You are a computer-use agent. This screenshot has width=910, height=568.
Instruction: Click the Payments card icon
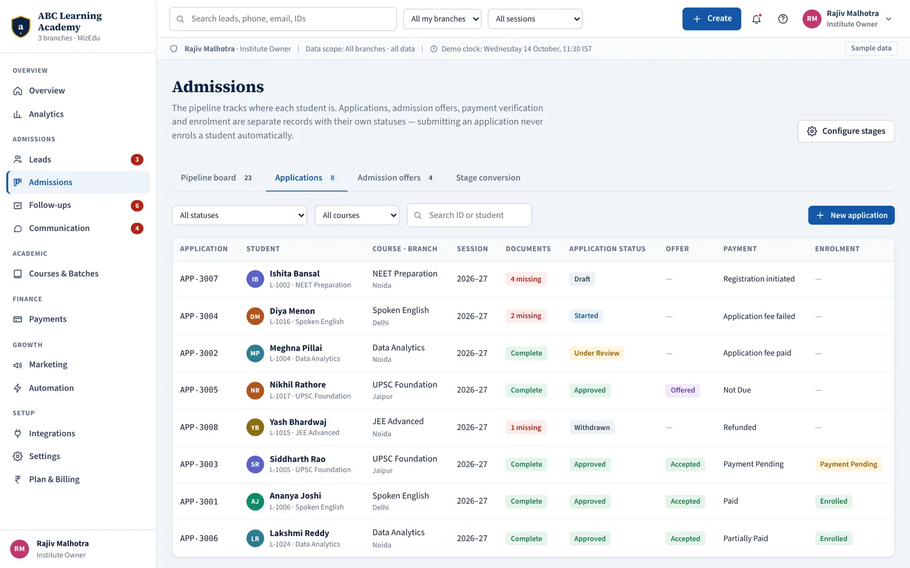pos(18,319)
